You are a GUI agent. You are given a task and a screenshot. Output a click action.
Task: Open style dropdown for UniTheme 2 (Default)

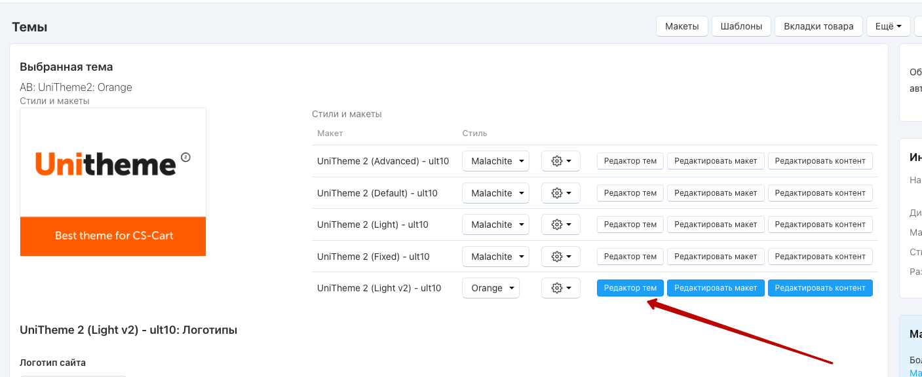tap(495, 193)
